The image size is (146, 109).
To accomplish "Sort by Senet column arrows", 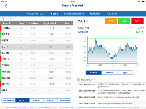I will [x=10, y=23].
